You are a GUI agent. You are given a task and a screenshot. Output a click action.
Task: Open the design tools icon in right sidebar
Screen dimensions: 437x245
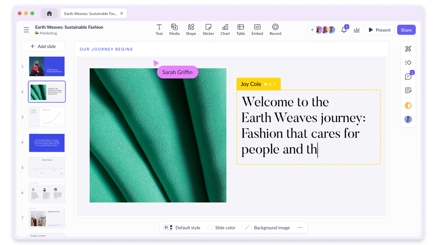tap(408, 49)
